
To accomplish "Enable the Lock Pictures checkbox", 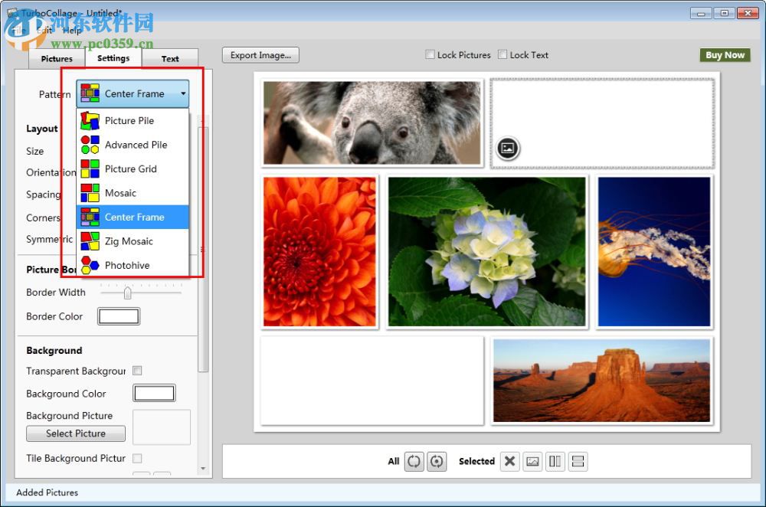I will point(430,54).
